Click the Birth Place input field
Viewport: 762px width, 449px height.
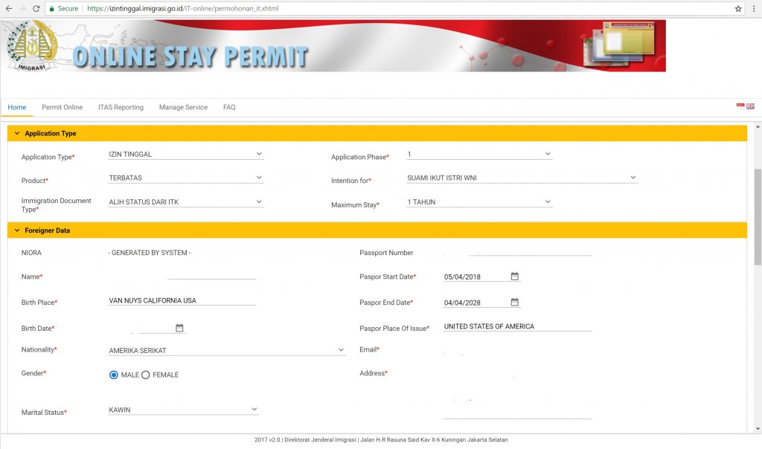pyautogui.click(x=182, y=301)
